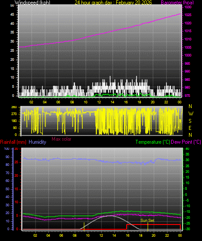
Task: Click the "S" compass direction label
Action: [190, 121]
